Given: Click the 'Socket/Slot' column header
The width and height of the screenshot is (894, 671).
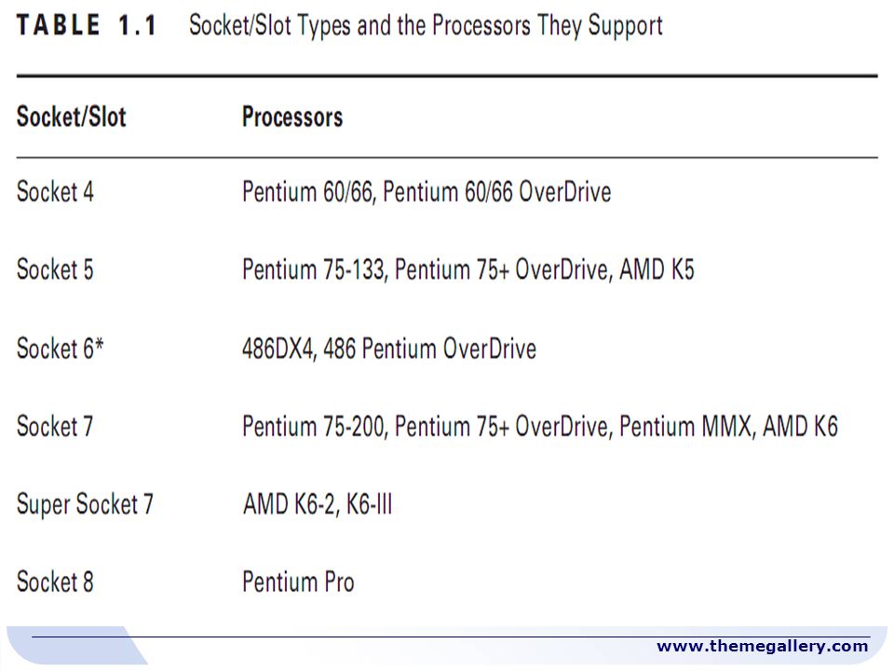Looking at the screenshot, I should pyautogui.click(x=72, y=116).
